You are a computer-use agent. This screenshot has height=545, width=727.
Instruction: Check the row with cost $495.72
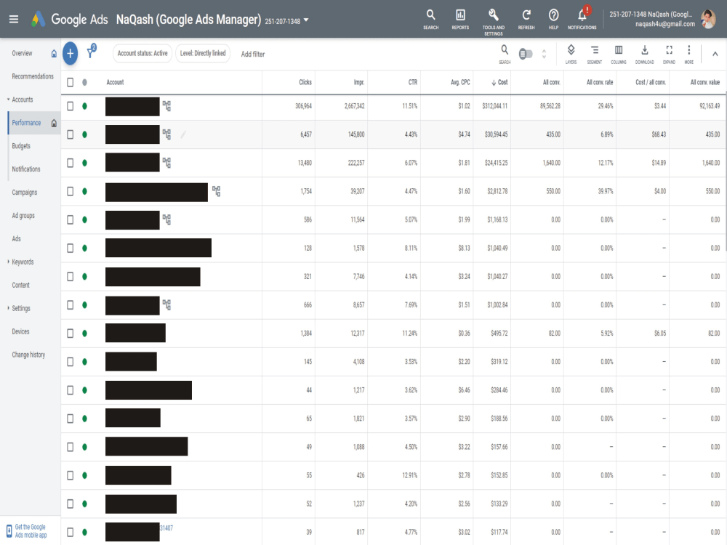click(70, 334)
